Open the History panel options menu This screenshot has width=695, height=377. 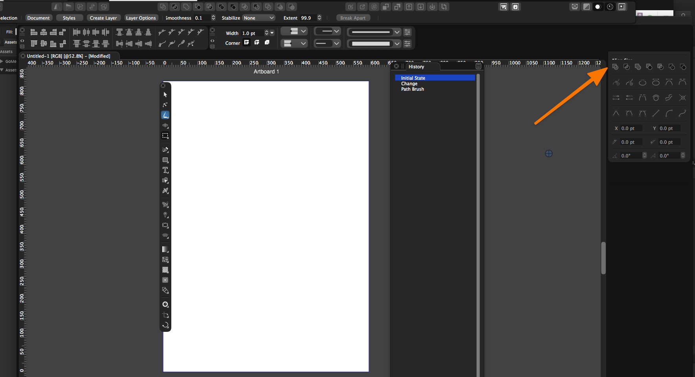coord(478,66)
